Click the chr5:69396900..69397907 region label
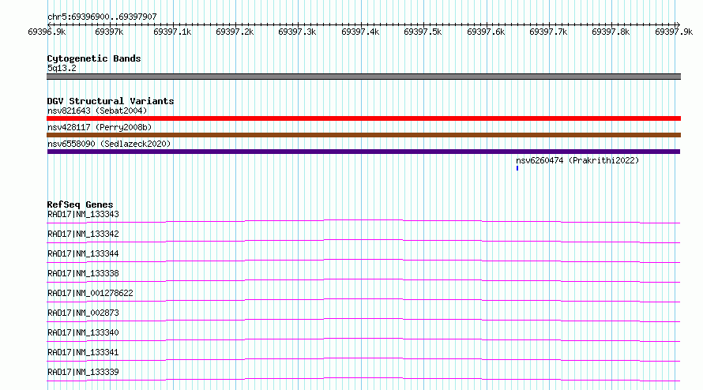 tap(102, 17)
